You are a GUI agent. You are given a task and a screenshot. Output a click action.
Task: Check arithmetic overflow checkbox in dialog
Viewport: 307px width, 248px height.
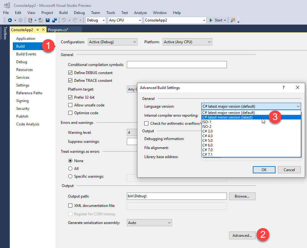tap(146, 124)
